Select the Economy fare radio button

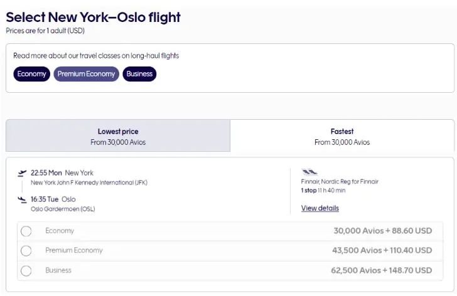pos(26,231)
